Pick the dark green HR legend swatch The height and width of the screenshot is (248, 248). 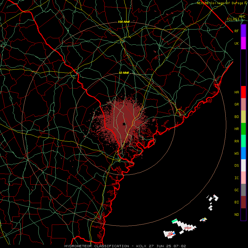243,129
